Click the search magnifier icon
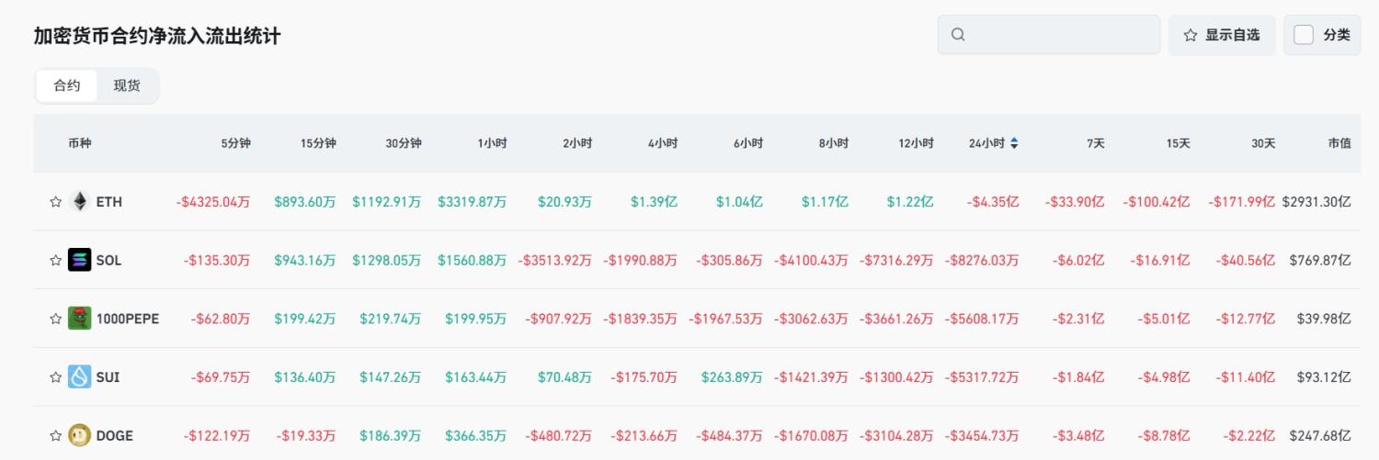The width and height of the screenshot is (1379, 460). pos(958,35)
